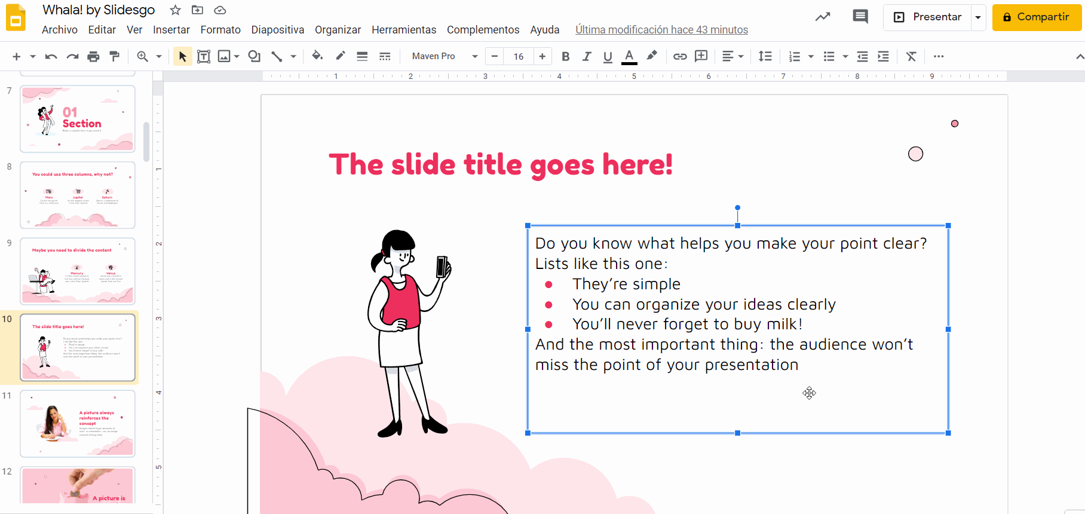Change the border weight
This screenshot has width=1085, height=514.
pos(362,56)
